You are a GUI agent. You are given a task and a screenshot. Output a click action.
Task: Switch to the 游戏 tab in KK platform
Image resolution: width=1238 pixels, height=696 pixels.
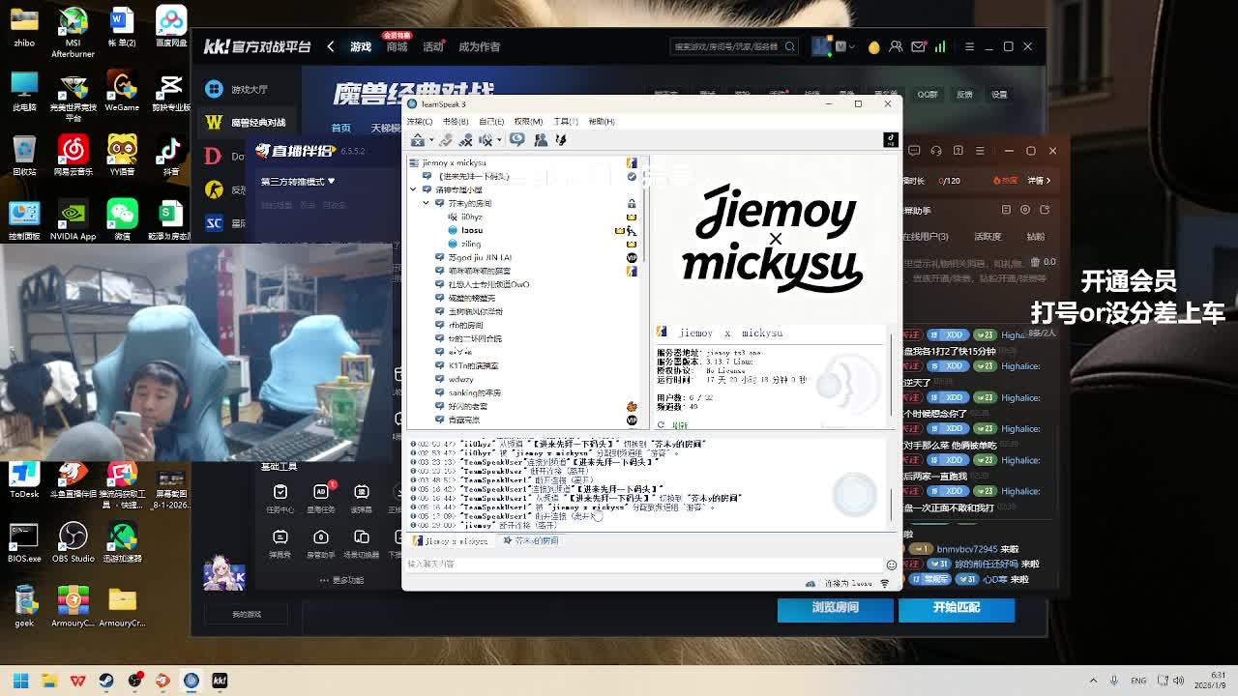click(361, 46)
